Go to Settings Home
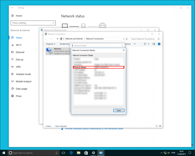Viewport: 195px width, 156px height. click(19, 16)
